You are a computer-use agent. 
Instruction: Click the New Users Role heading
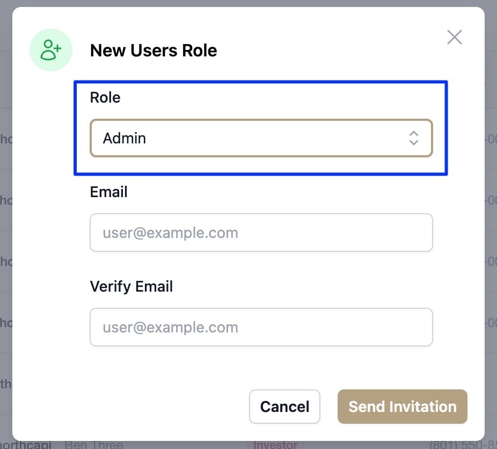point(154,50)
